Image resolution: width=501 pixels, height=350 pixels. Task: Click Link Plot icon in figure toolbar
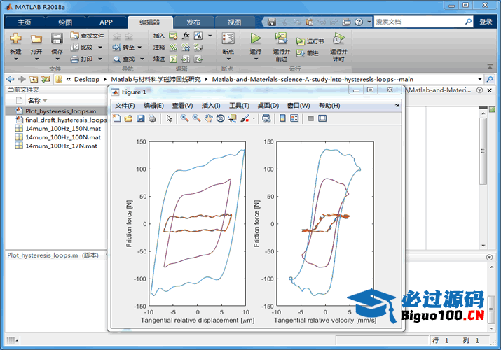tap(266, 118)
